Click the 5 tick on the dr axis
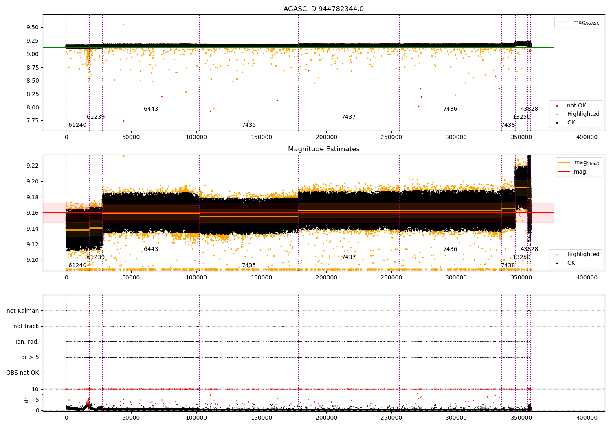Image resolution: width=611 pixels, height=427 pixels. [37, 400]
